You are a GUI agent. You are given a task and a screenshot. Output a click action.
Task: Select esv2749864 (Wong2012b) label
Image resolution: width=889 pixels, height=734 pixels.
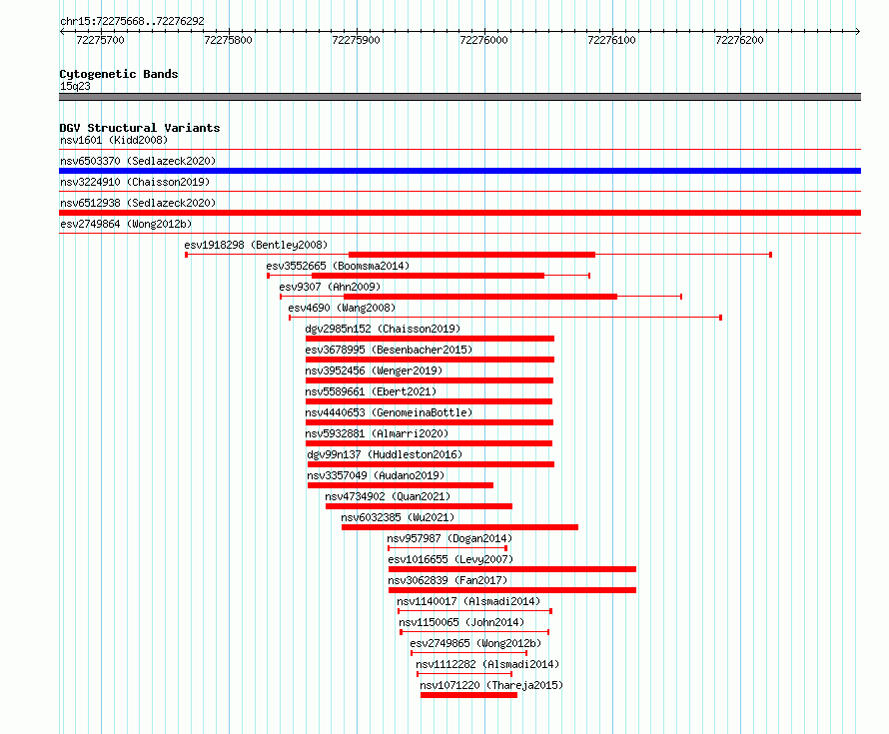point(126,224)
